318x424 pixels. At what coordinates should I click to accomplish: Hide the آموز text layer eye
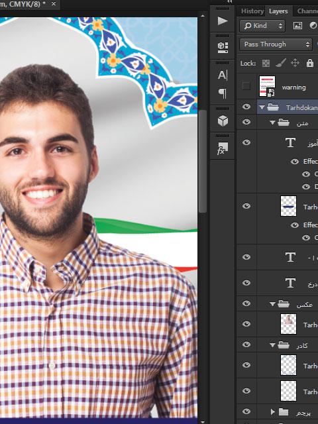[x=246, y=142]
